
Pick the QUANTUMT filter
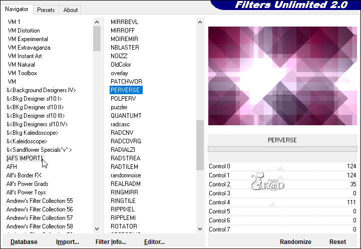coord(126,116)
